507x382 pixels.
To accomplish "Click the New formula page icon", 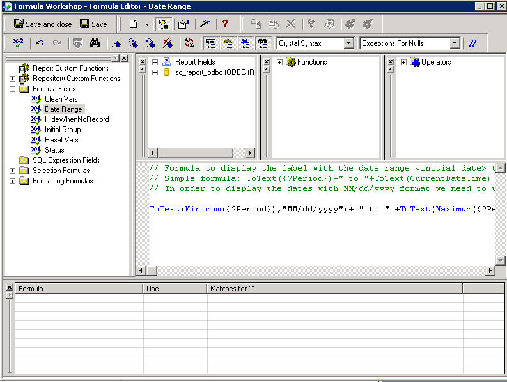I will click(x=133, y=24).
